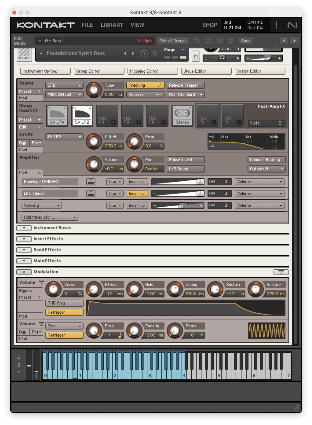
Task: Adjust the Envelope AHDSR intensity slider
Action: [178, 182]
